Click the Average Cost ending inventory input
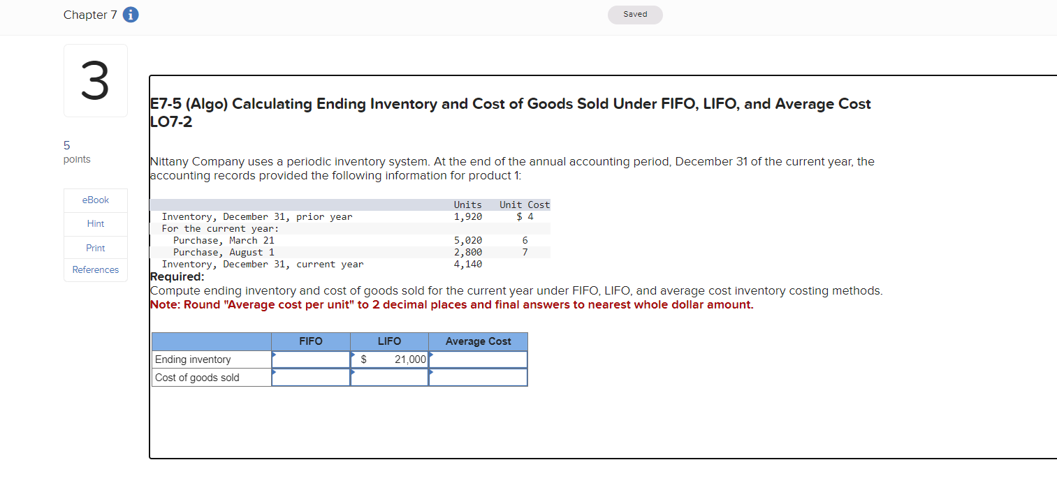Image resolution: width=1057 pixels, height=497 pixels. pos(479,359)
